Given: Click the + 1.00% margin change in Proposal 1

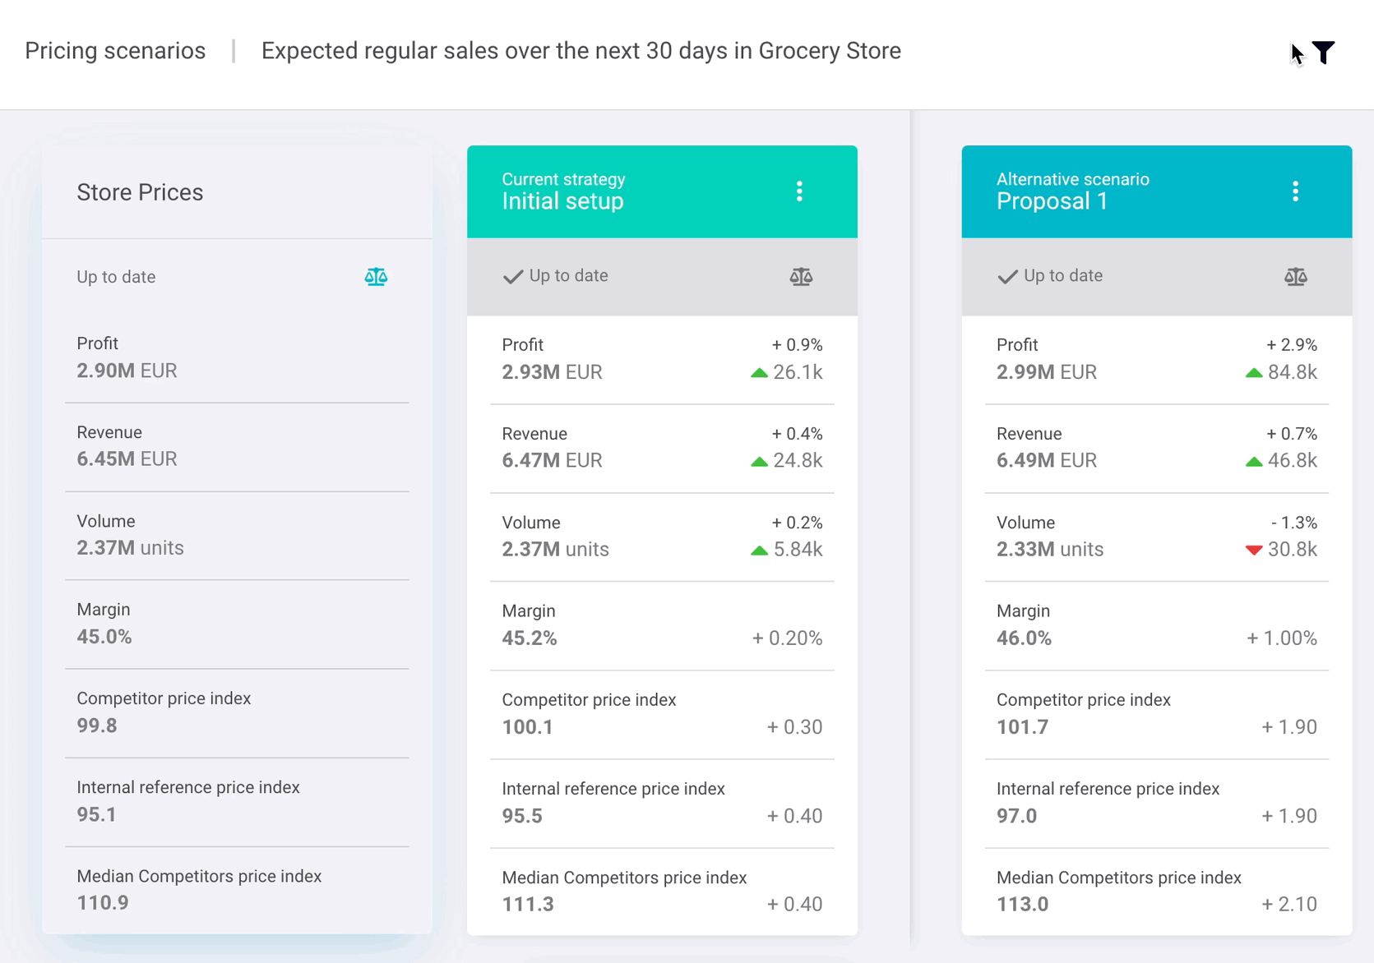Looking at the screenshot, I should pos(1282,638).
